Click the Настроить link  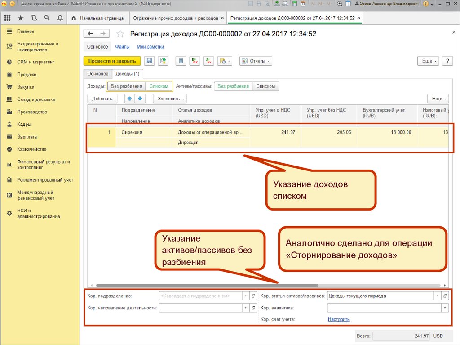click(x=338, y=319)
